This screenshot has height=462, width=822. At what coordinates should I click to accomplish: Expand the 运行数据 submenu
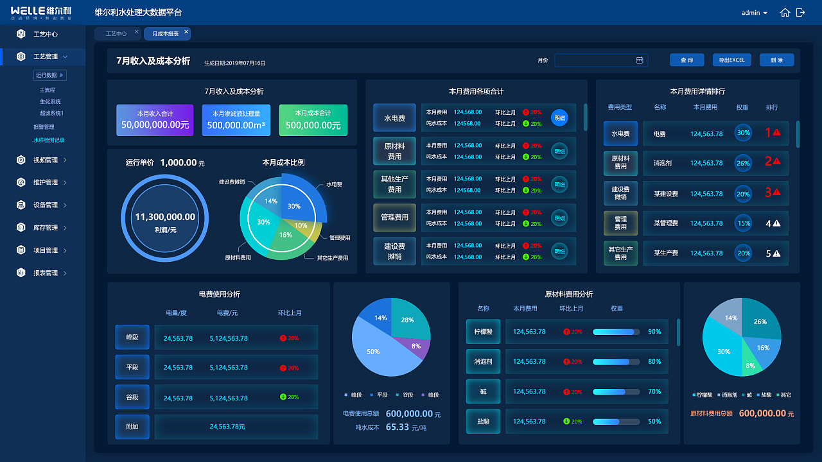tap(50, 75)
